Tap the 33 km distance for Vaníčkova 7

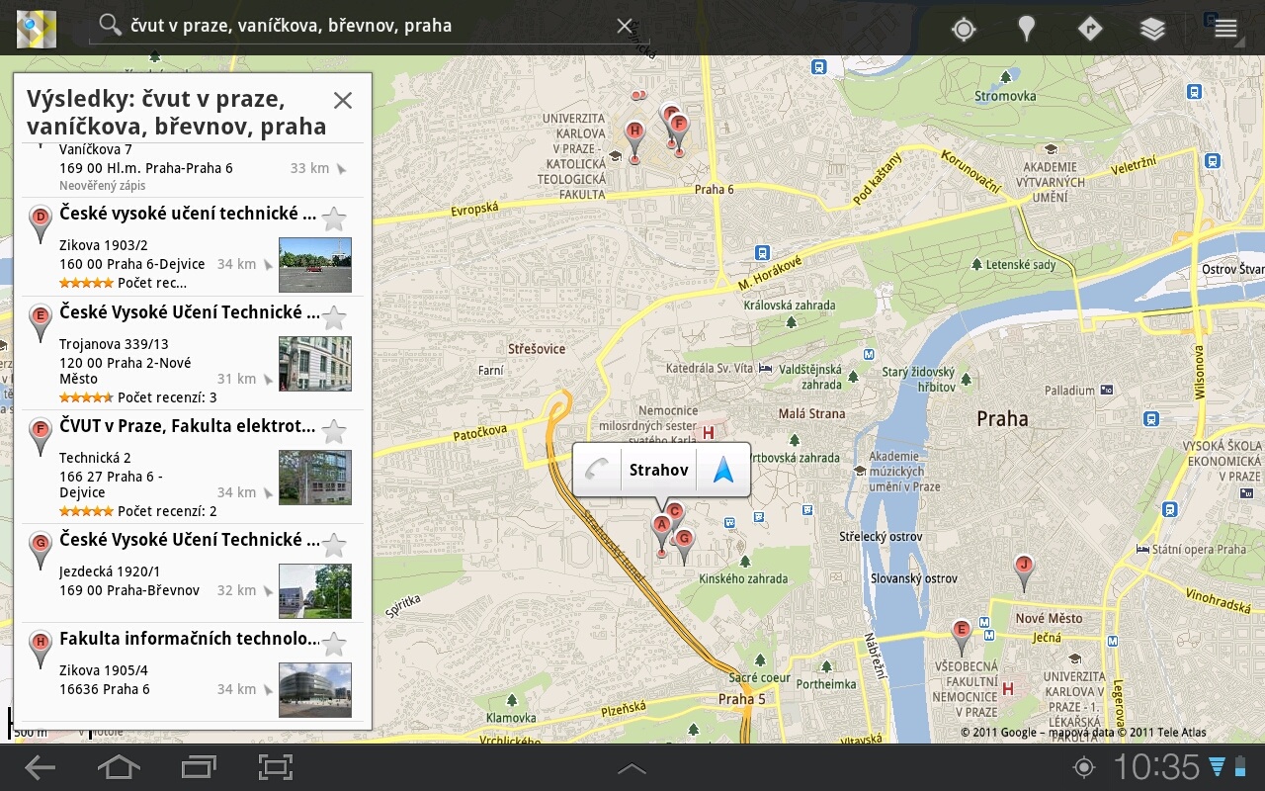[310, 168]
